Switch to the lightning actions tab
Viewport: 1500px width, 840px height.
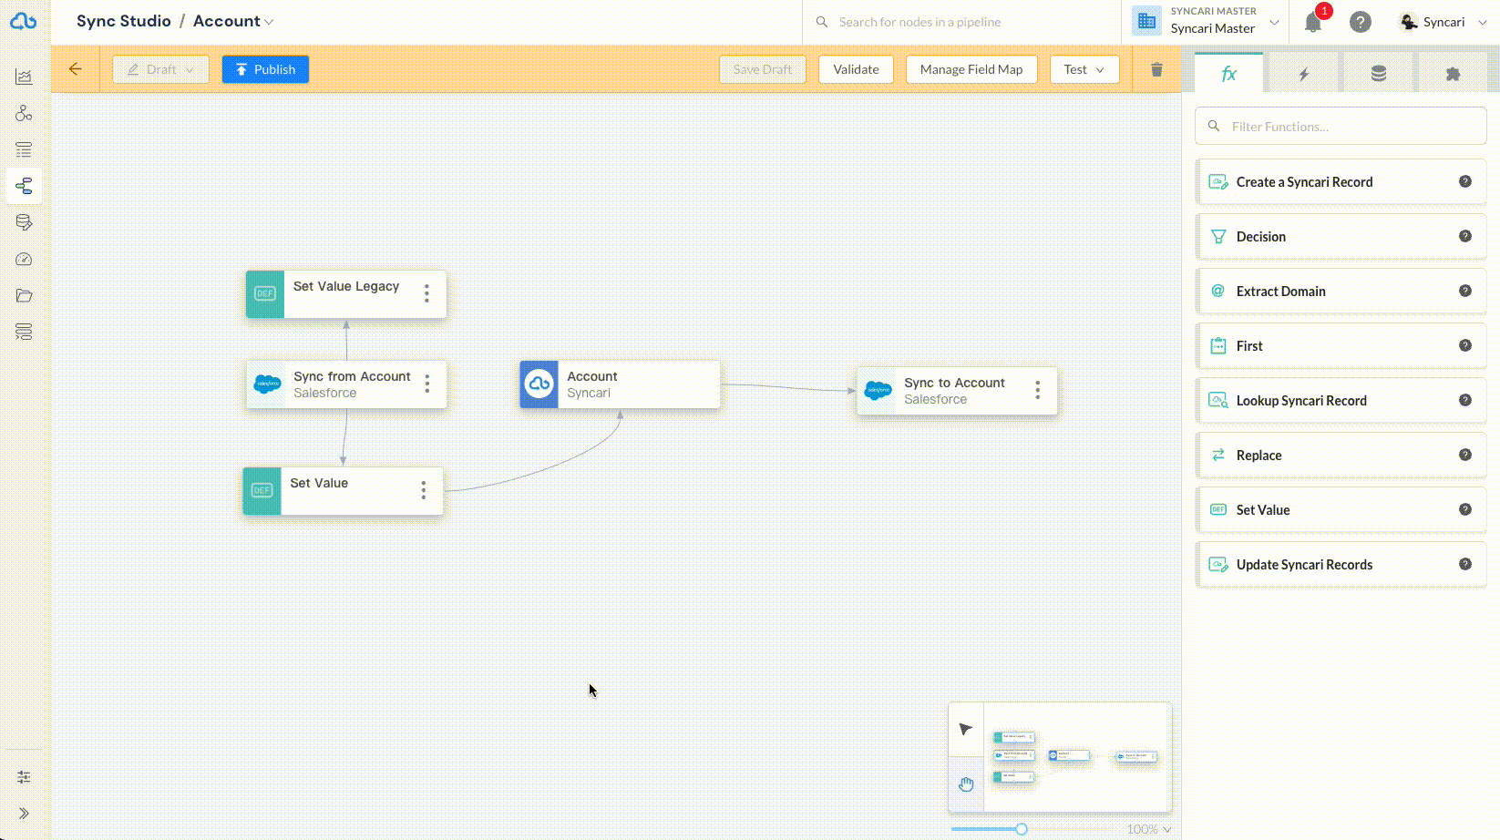1304,74
